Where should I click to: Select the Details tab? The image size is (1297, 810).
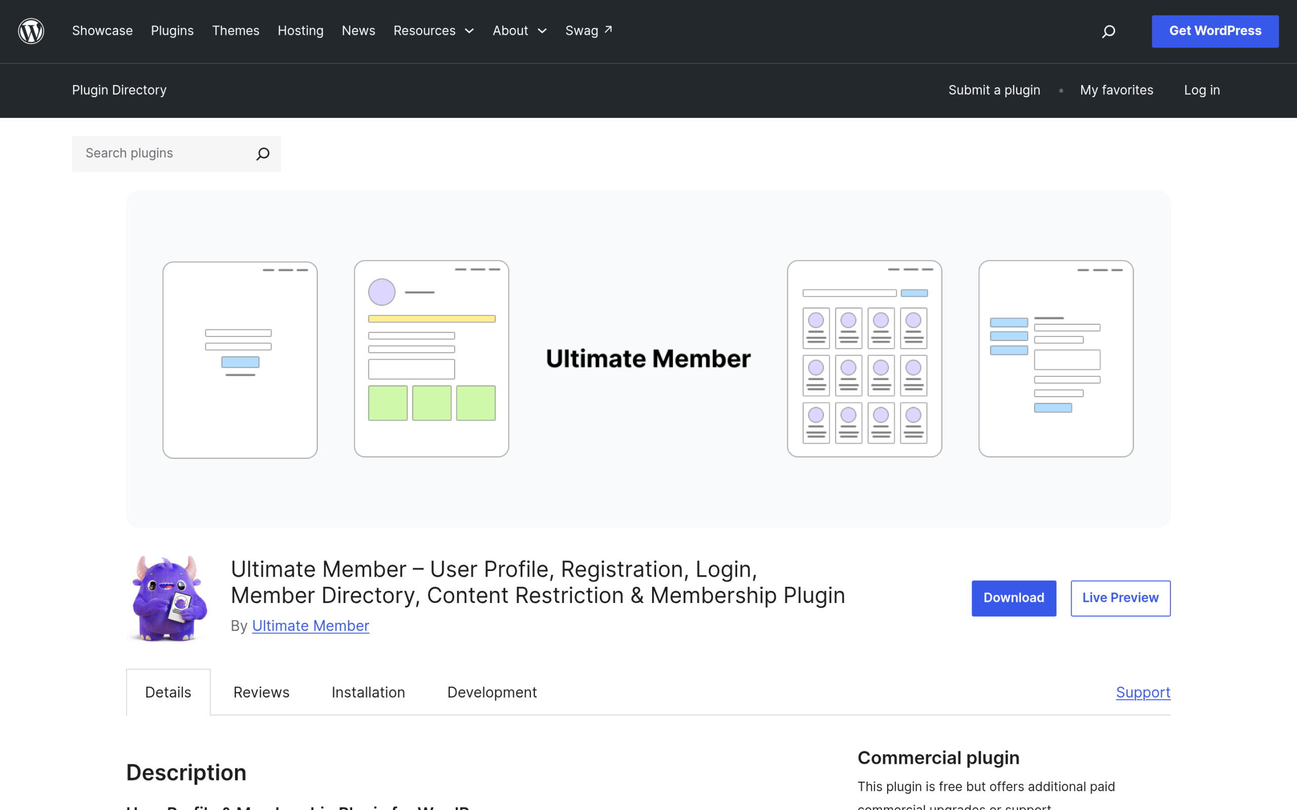(168, 692)
